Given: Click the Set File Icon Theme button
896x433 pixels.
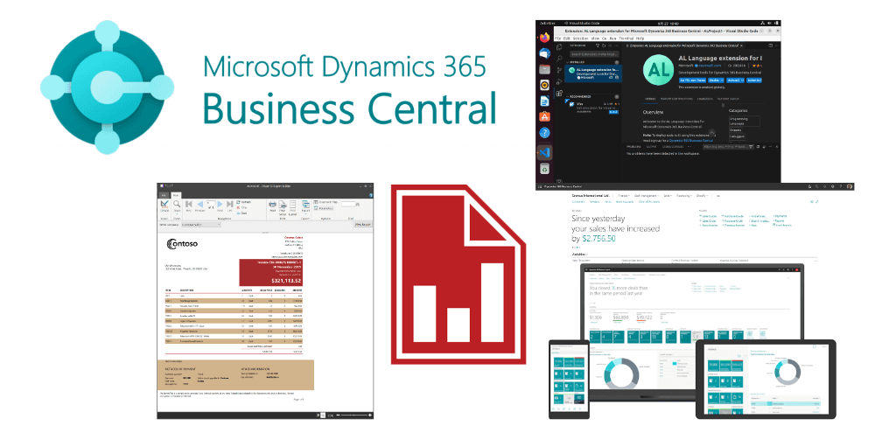Looking at the screenshot, I should 693,80.
